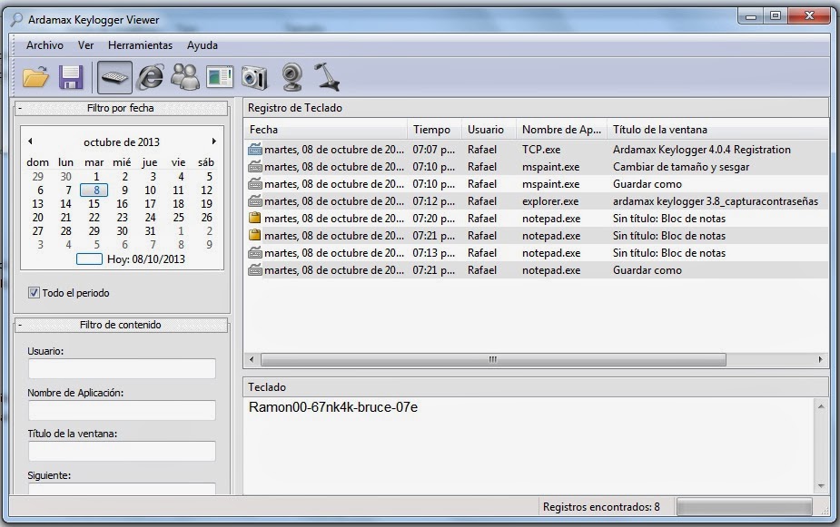Screen dimensions: 840x527
Task: Select row Ardamax Keylogger 4.0.4 Registration
Action: [x=536, y=150]
